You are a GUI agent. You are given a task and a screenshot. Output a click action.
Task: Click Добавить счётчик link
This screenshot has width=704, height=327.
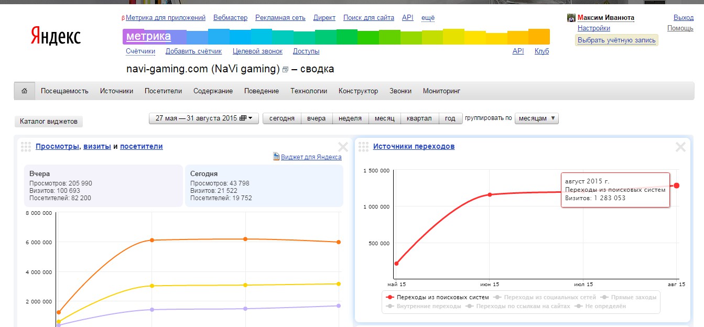[193, 51]
